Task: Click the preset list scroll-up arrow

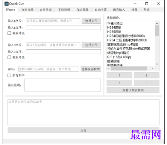Action: 157,23
